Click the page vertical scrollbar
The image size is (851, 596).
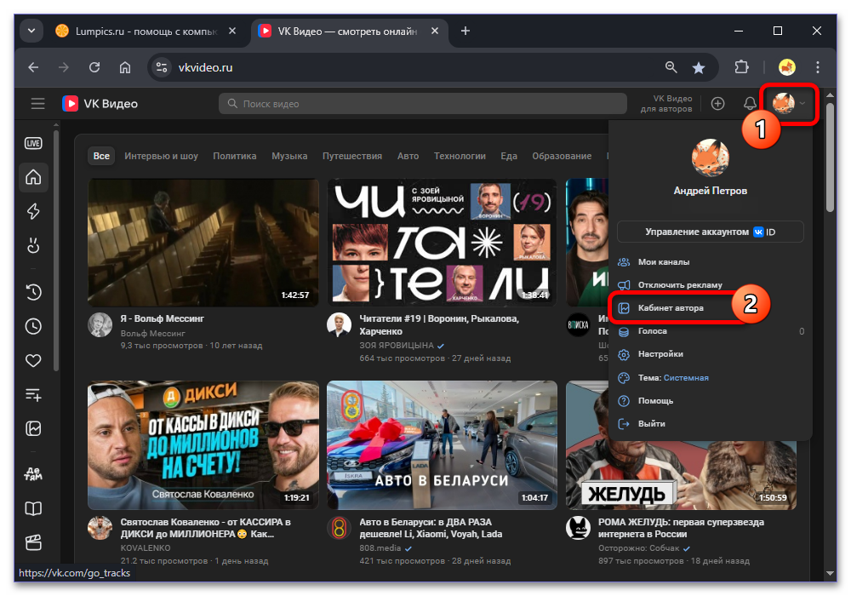point(830,158)
